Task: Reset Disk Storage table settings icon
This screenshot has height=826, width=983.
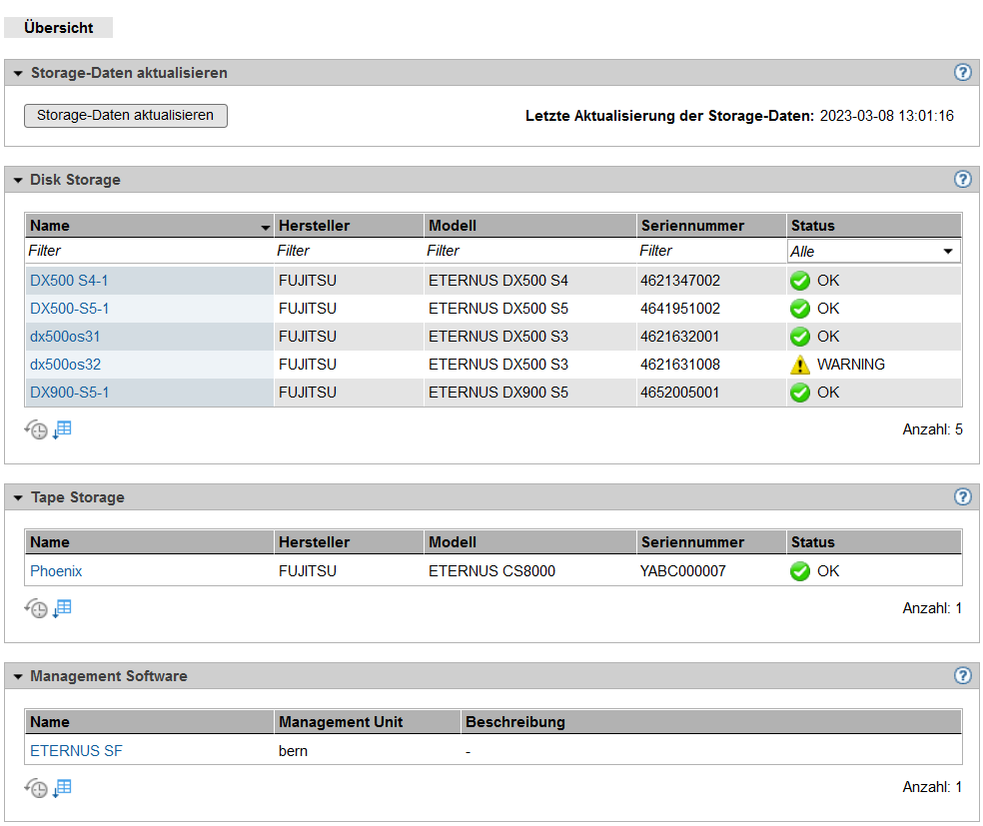Action: tap(37, 430)
